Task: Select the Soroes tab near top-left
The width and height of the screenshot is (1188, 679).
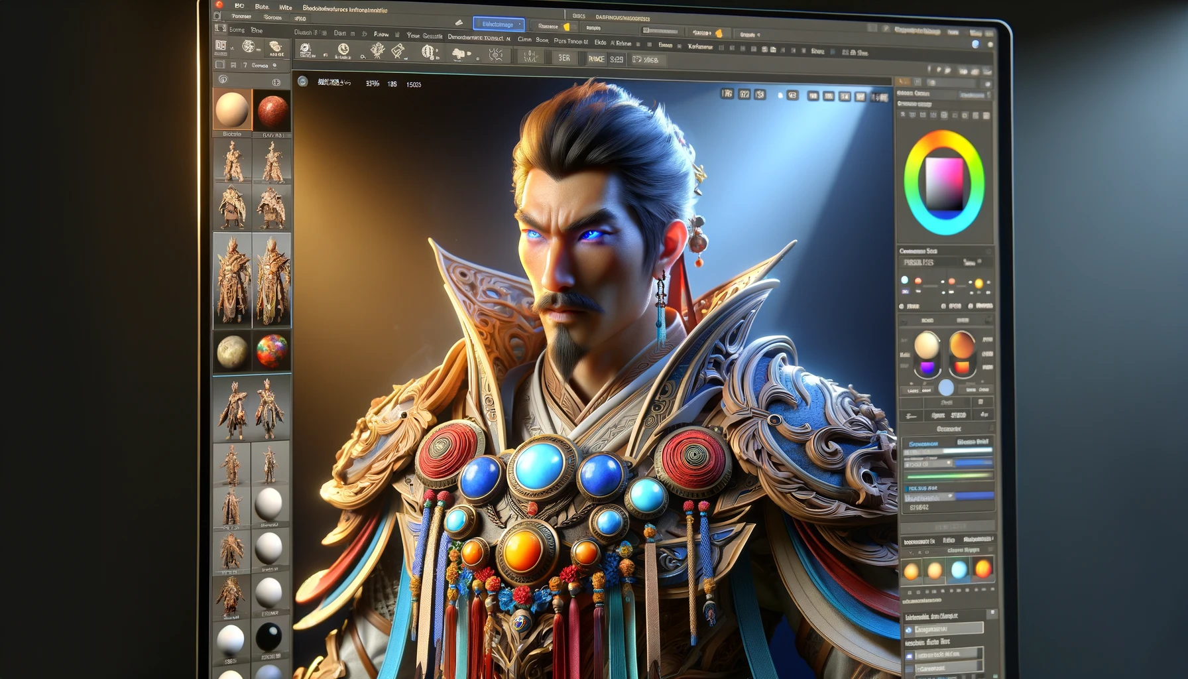Action: [x=272, y=17]
